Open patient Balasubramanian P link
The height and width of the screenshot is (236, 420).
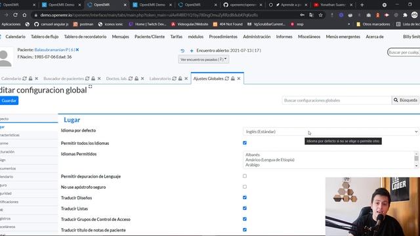click(x=54, y=50)
